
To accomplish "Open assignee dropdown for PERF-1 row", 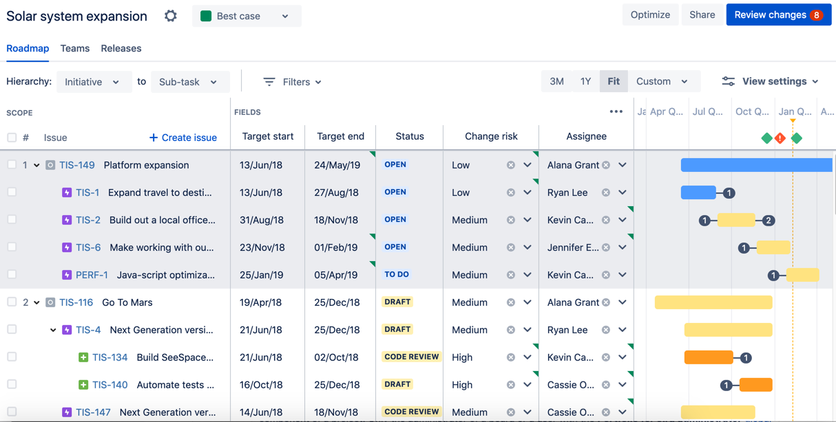I will 623,275.
